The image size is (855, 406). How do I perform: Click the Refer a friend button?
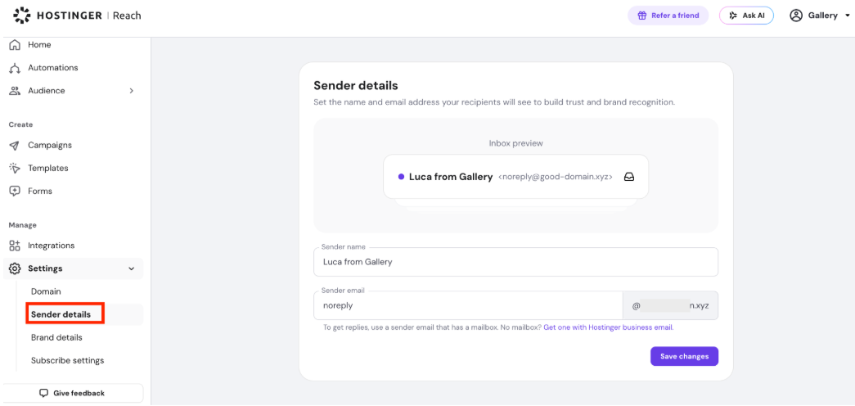click(668, 16)
